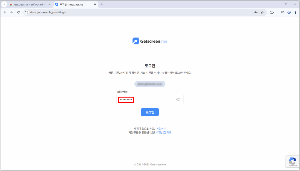Click the 로그인 page heading
The image size is (300, 171).
click(x=150, y=66)
